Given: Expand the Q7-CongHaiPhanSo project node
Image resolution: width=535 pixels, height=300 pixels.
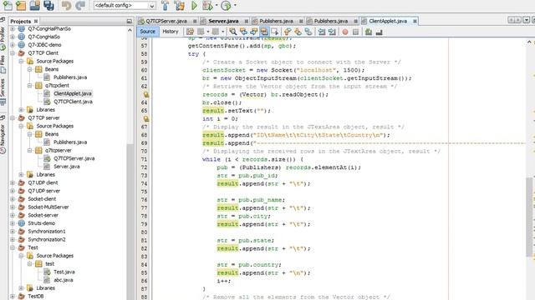Looking at the screenshot, I should coord(13,28).
